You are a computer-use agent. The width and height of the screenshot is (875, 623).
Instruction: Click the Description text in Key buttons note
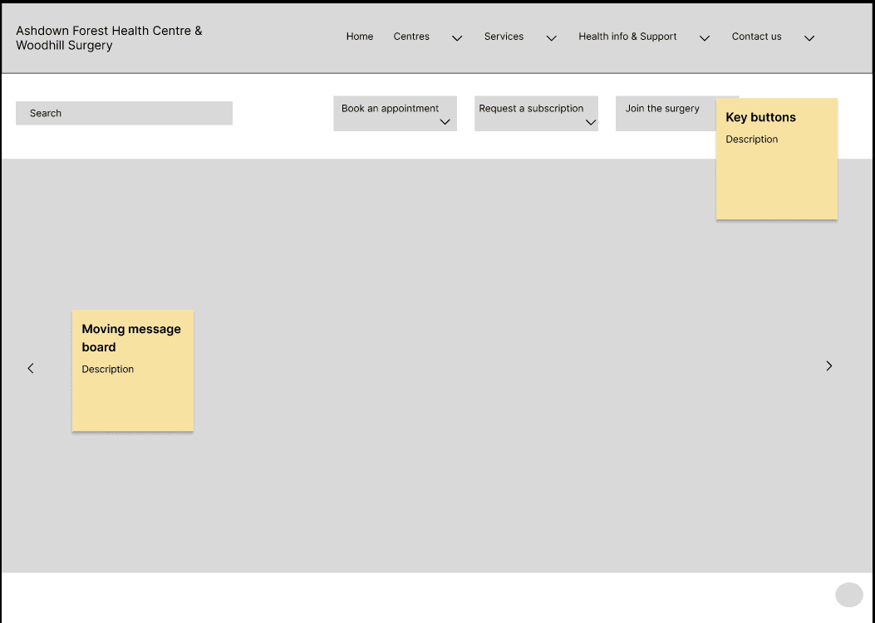752,140
